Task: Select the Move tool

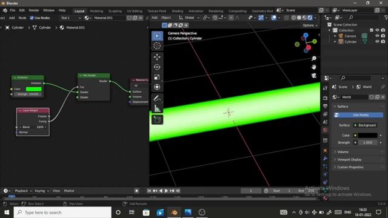Action: pos(157,57)
